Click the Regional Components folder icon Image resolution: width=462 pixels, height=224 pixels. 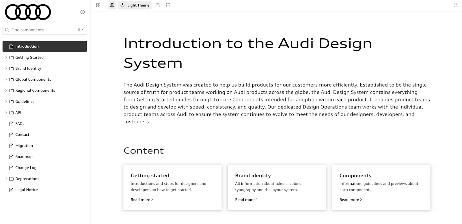click(x=12, y=91)
